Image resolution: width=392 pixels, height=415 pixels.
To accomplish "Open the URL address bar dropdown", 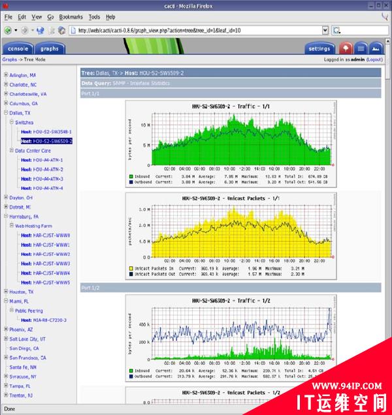I will (325, 31).
